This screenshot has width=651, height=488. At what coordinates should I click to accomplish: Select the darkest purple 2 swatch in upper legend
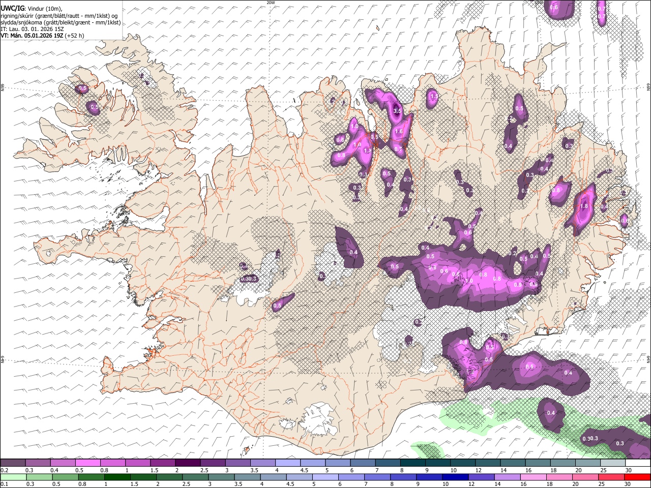188,463
